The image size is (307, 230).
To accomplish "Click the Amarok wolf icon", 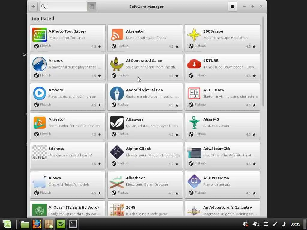I will pos(40,64).
